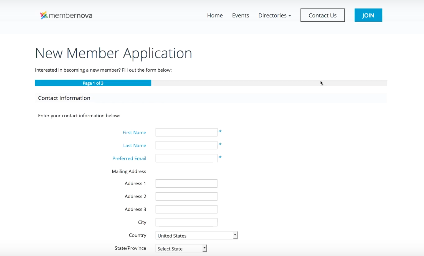424x256 pixels.
Task: Focus the Address 3 text field
Action: [186, 209]
